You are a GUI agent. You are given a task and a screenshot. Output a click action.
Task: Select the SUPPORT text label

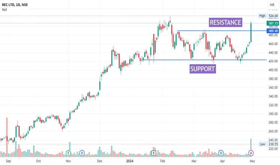pos(203,69)
